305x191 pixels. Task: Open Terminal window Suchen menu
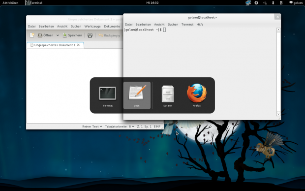[173, 24]
